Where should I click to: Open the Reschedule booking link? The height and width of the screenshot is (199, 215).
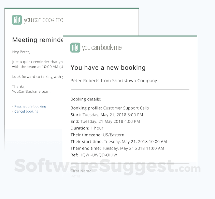click(x=30, y=106)
